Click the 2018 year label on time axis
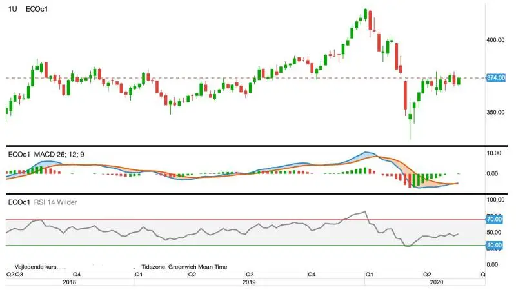The height and width of the screenshot is (290, 516). click(69, 282)
